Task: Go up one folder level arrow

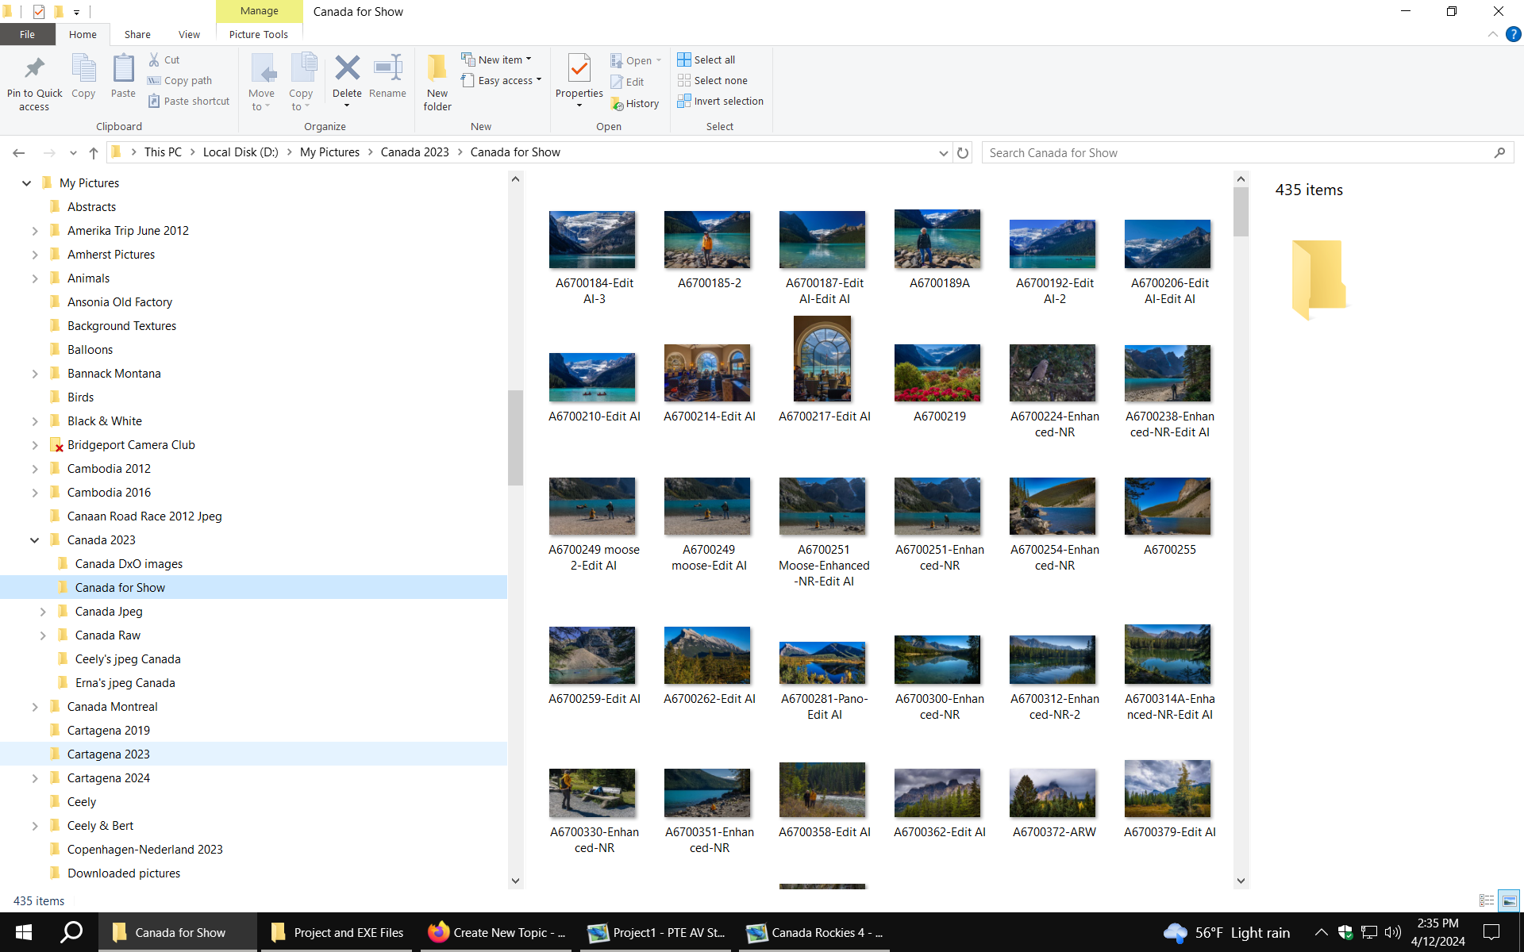Action: coord(94,152)
